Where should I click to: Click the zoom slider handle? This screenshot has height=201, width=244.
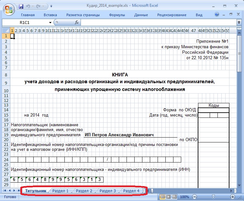pyautogui.click(x=214, y=197)
